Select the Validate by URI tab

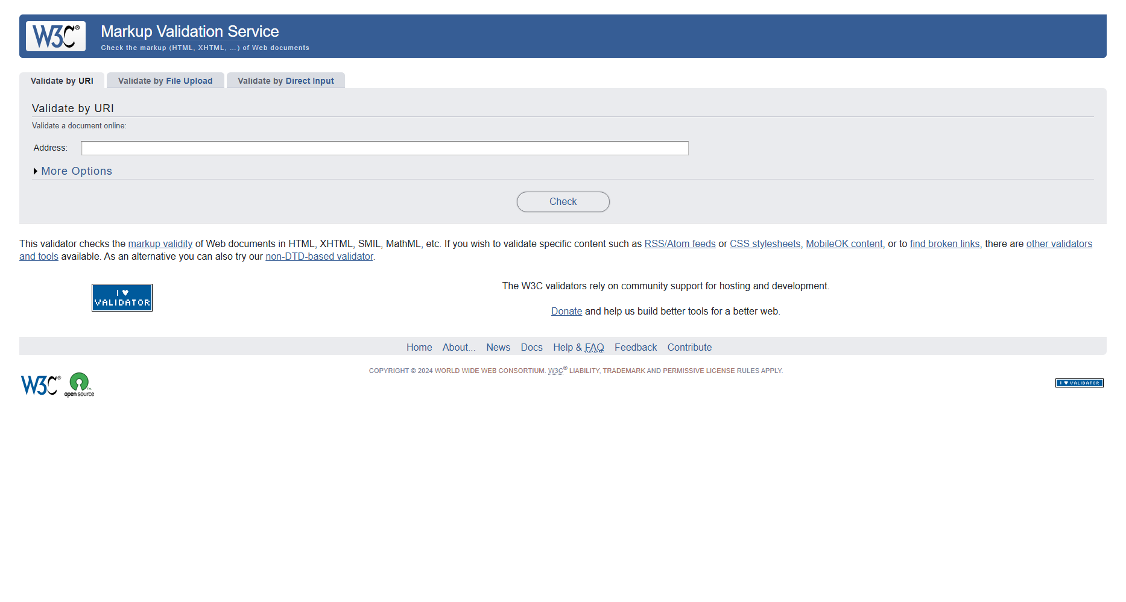click(x=62, y=81)
